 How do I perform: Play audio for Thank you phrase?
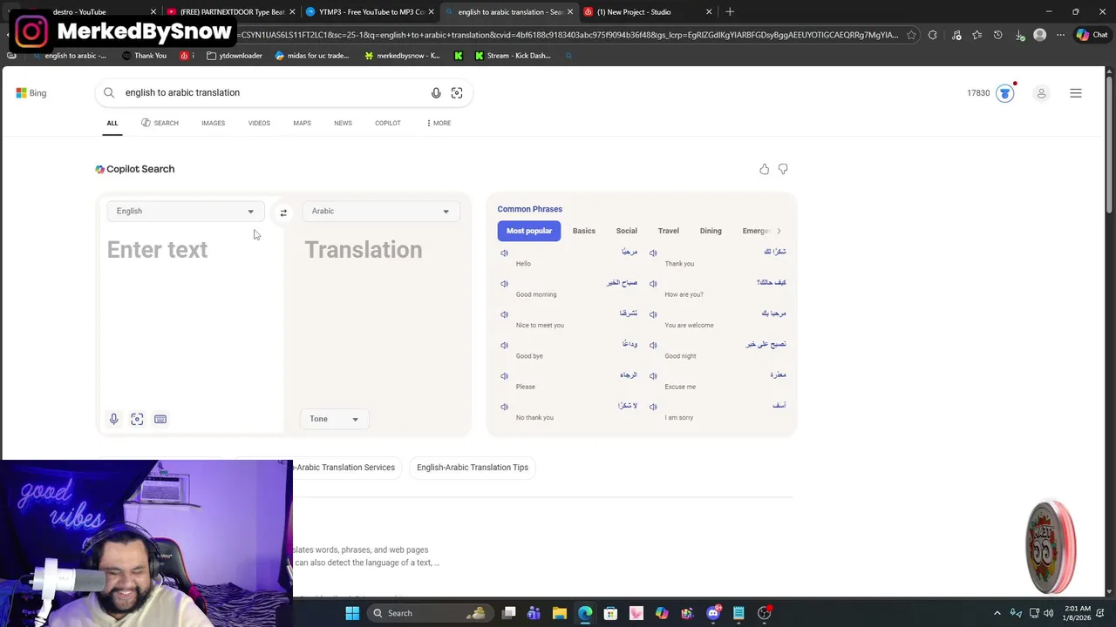[x=653, y=253]
